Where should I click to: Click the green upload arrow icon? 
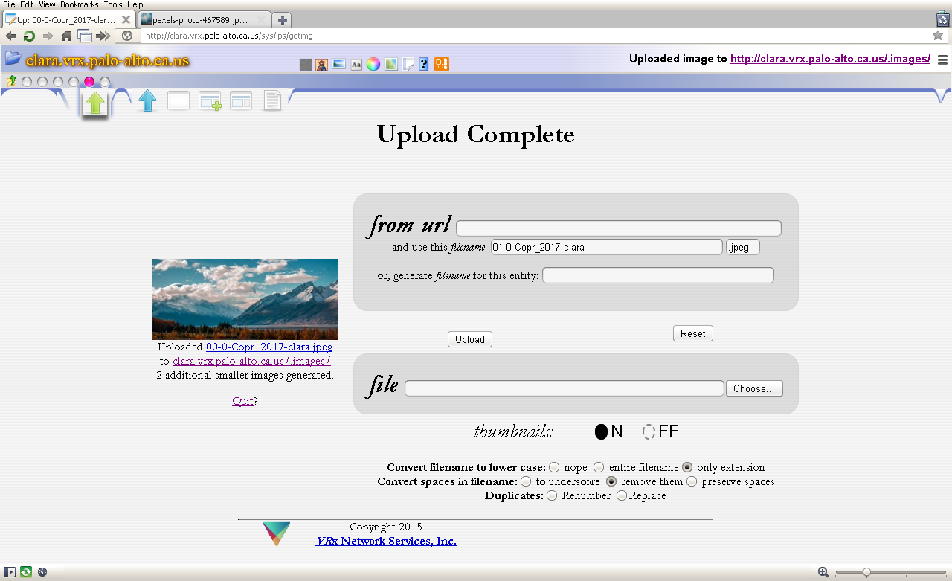[x=94, y=103]
